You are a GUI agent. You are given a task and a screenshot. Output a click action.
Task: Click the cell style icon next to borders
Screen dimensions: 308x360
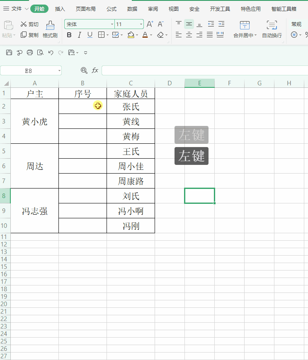[x=115, y=35]
